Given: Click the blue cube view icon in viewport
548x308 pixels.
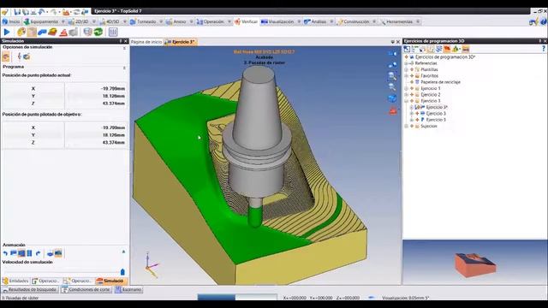Looking at the screenshot, I should (x=392, y=99).
